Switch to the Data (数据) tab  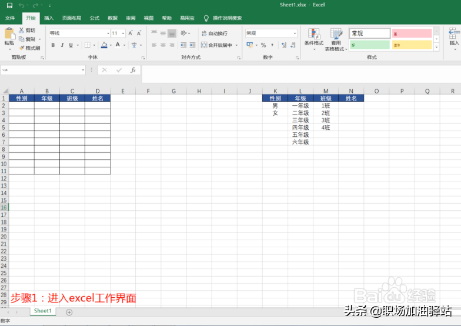pos(113,18)
